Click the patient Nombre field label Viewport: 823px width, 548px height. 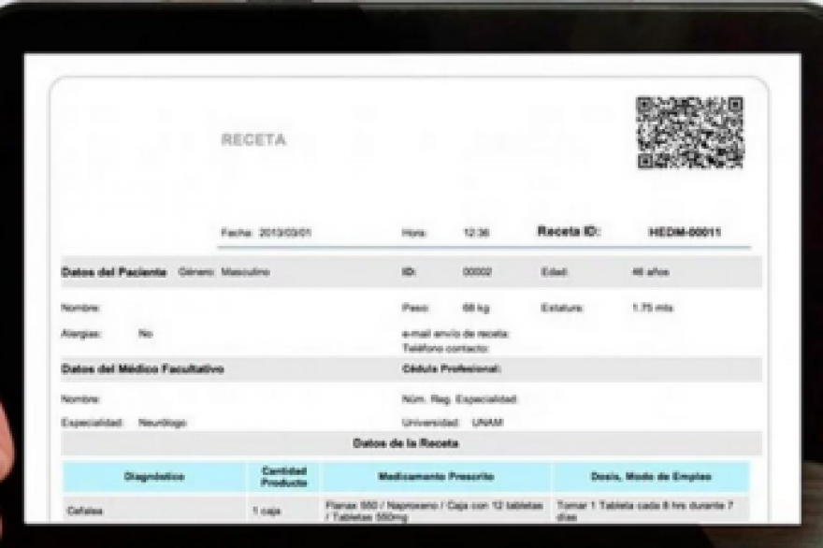(80, 308)
